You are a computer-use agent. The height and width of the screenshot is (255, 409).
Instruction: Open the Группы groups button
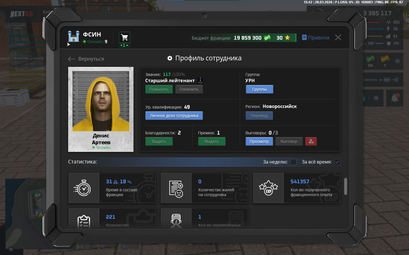(x=259, y=89)
